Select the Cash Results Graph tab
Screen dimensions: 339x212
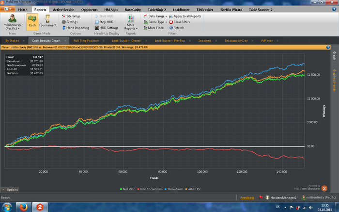click(46, 41)
